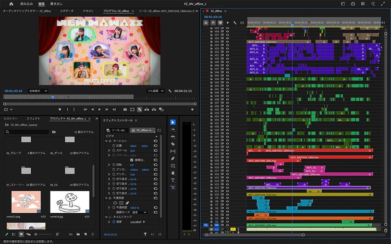Select the conte14.jpg thumbnail
This screenshot has height=244, width=391.
(x=69, y=201)
